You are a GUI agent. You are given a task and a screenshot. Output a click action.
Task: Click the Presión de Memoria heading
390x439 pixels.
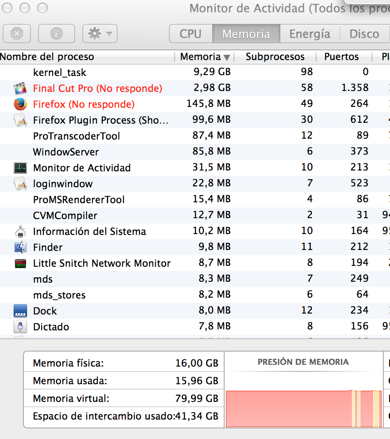click(x=303, y=362)
